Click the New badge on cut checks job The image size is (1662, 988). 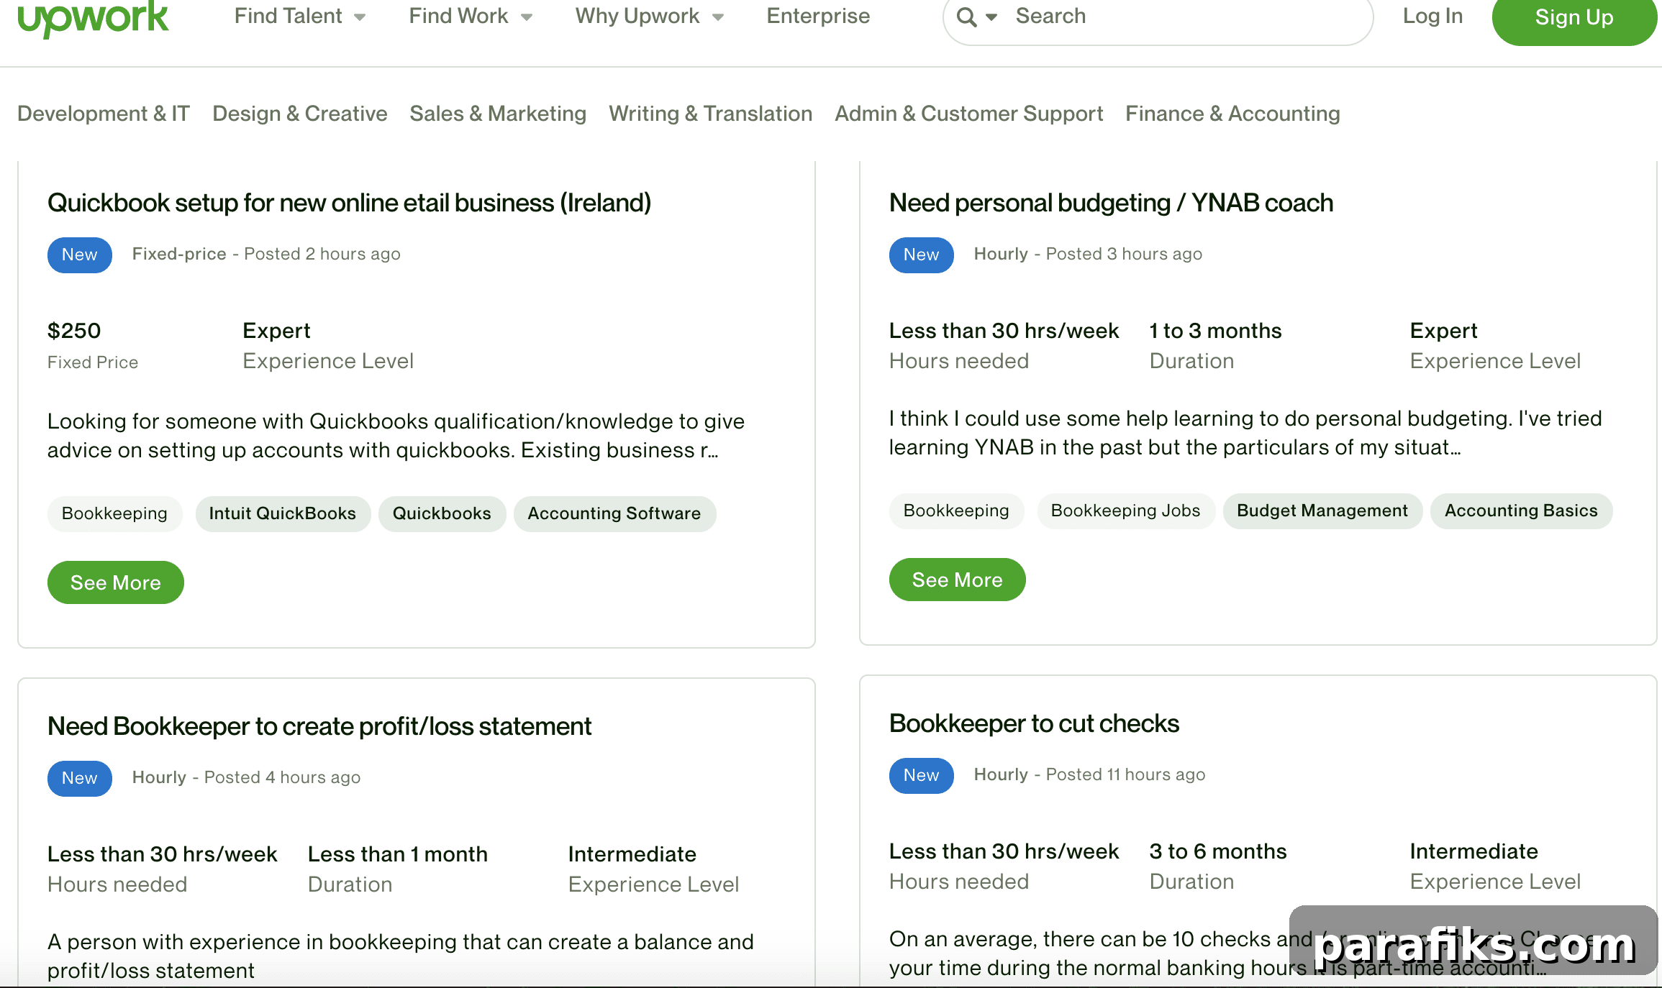coord(922,775)
